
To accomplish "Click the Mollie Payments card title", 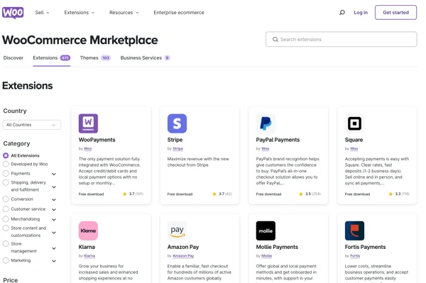I will tap(277, 247).
